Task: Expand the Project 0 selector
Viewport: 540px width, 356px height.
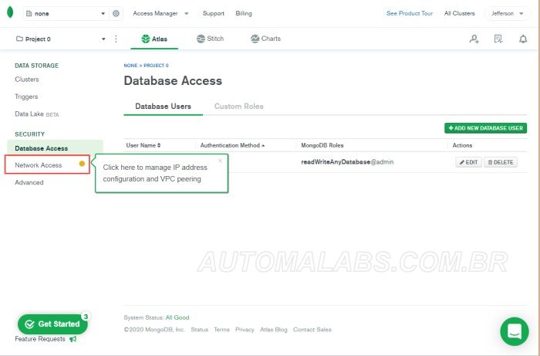Action: 61,39
